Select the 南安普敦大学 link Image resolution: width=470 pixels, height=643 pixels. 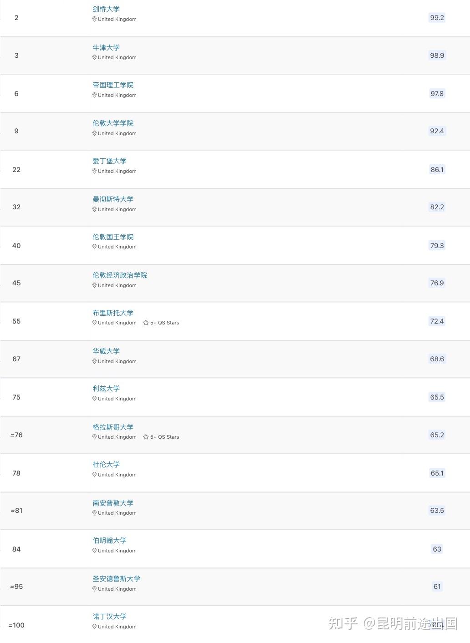point(113,503)
